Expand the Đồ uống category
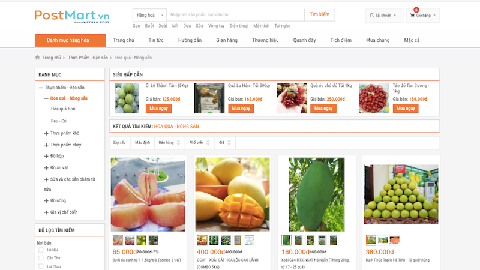The height and width of the screenshot is (270, 480). [46, 201]
